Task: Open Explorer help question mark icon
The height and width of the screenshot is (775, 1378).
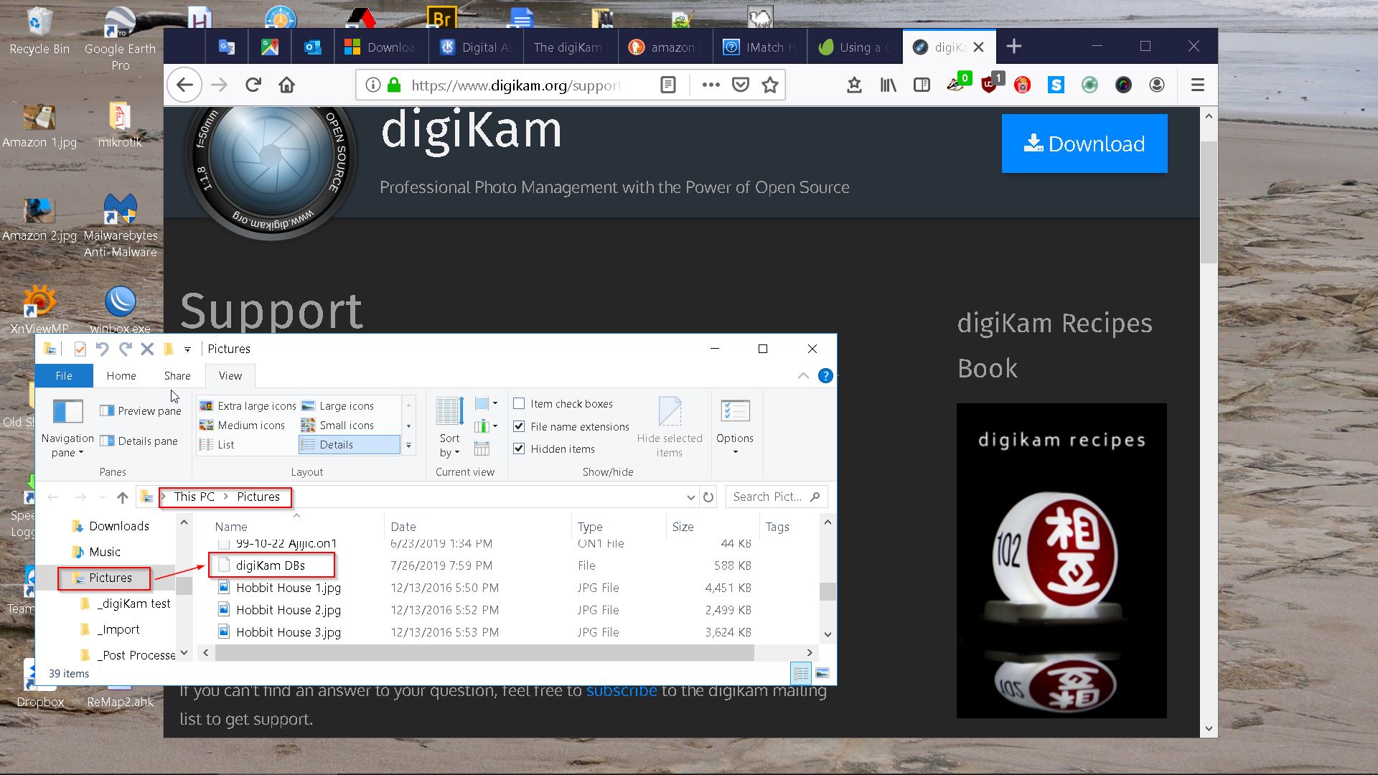Action: point(825,376)
